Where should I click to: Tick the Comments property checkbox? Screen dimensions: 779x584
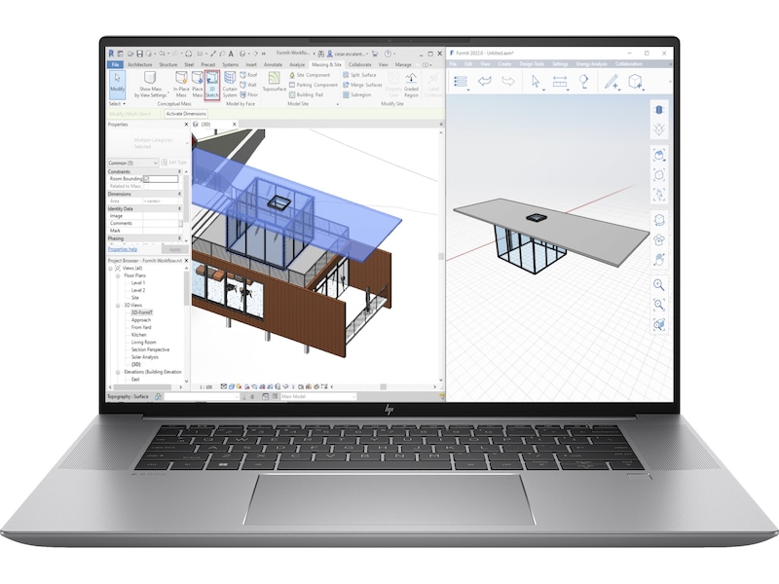coord(180,223)
